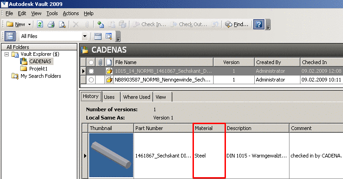Click the Comment column header
This screenshot has height=179, width=343.
point(316,128)
